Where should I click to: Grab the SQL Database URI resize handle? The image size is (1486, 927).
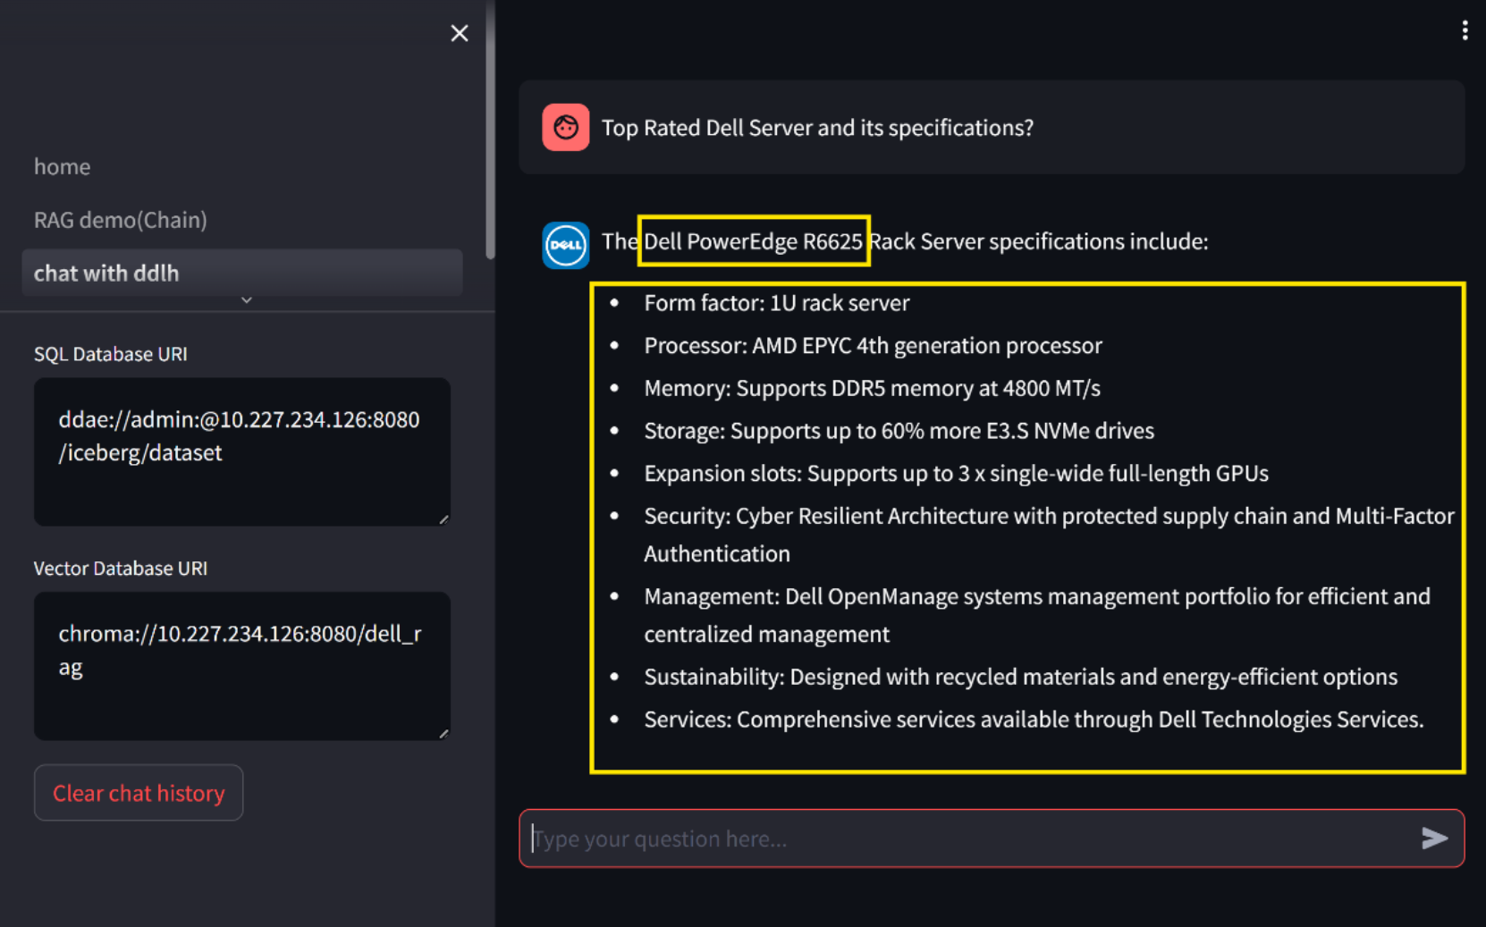click(x=443, y=519)
